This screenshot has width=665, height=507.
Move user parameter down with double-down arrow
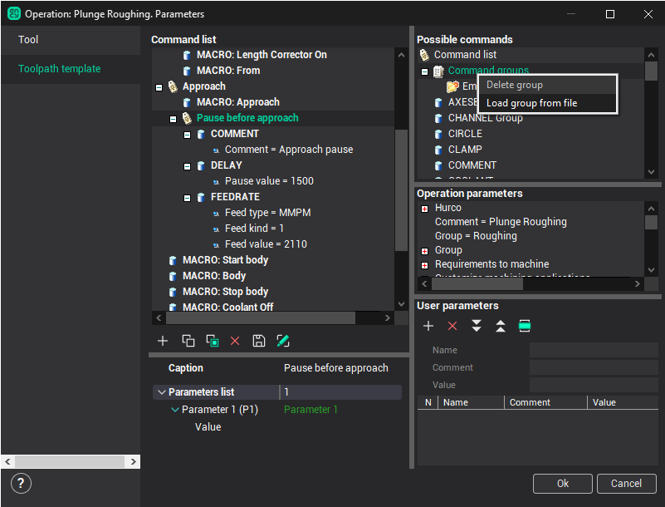click(477, 326)
